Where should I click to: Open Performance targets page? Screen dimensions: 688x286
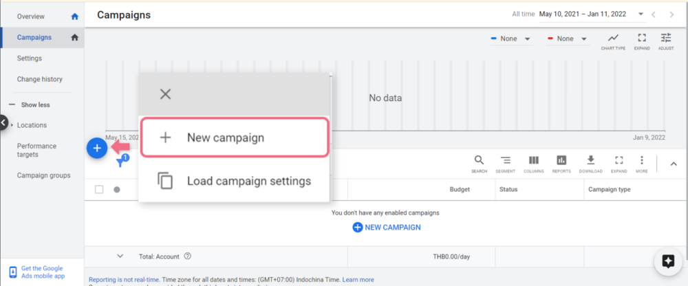(x=37, y=150)
